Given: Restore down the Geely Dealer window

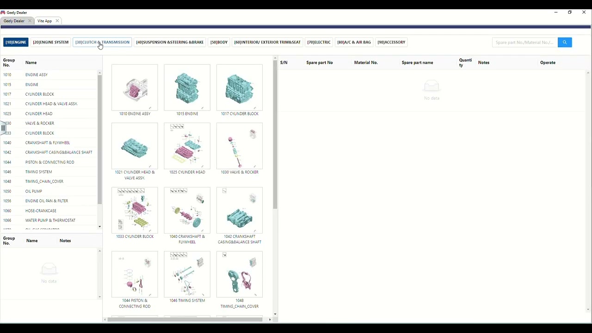Looking at the screenshot, I should 569,12.
